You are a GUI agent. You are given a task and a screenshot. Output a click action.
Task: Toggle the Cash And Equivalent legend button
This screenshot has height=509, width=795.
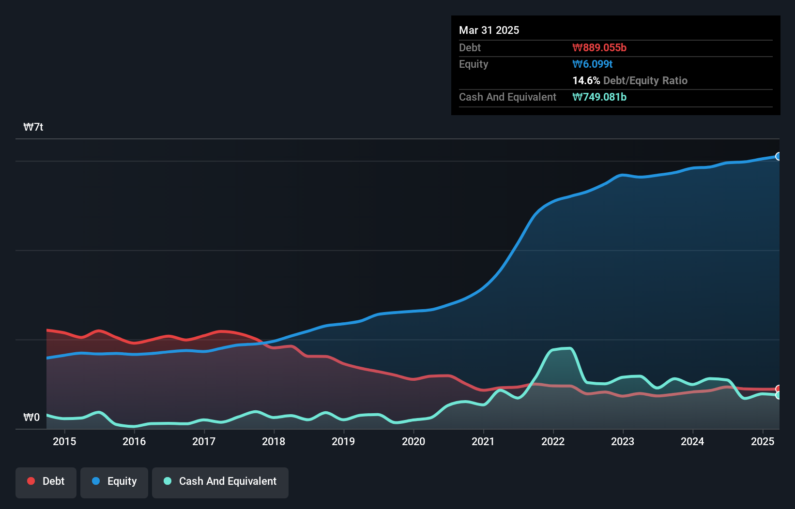coord(220,482)
